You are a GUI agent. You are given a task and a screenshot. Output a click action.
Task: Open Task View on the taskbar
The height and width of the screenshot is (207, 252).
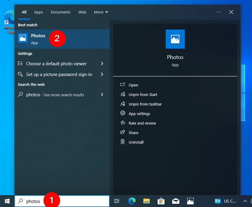point(117,201)
